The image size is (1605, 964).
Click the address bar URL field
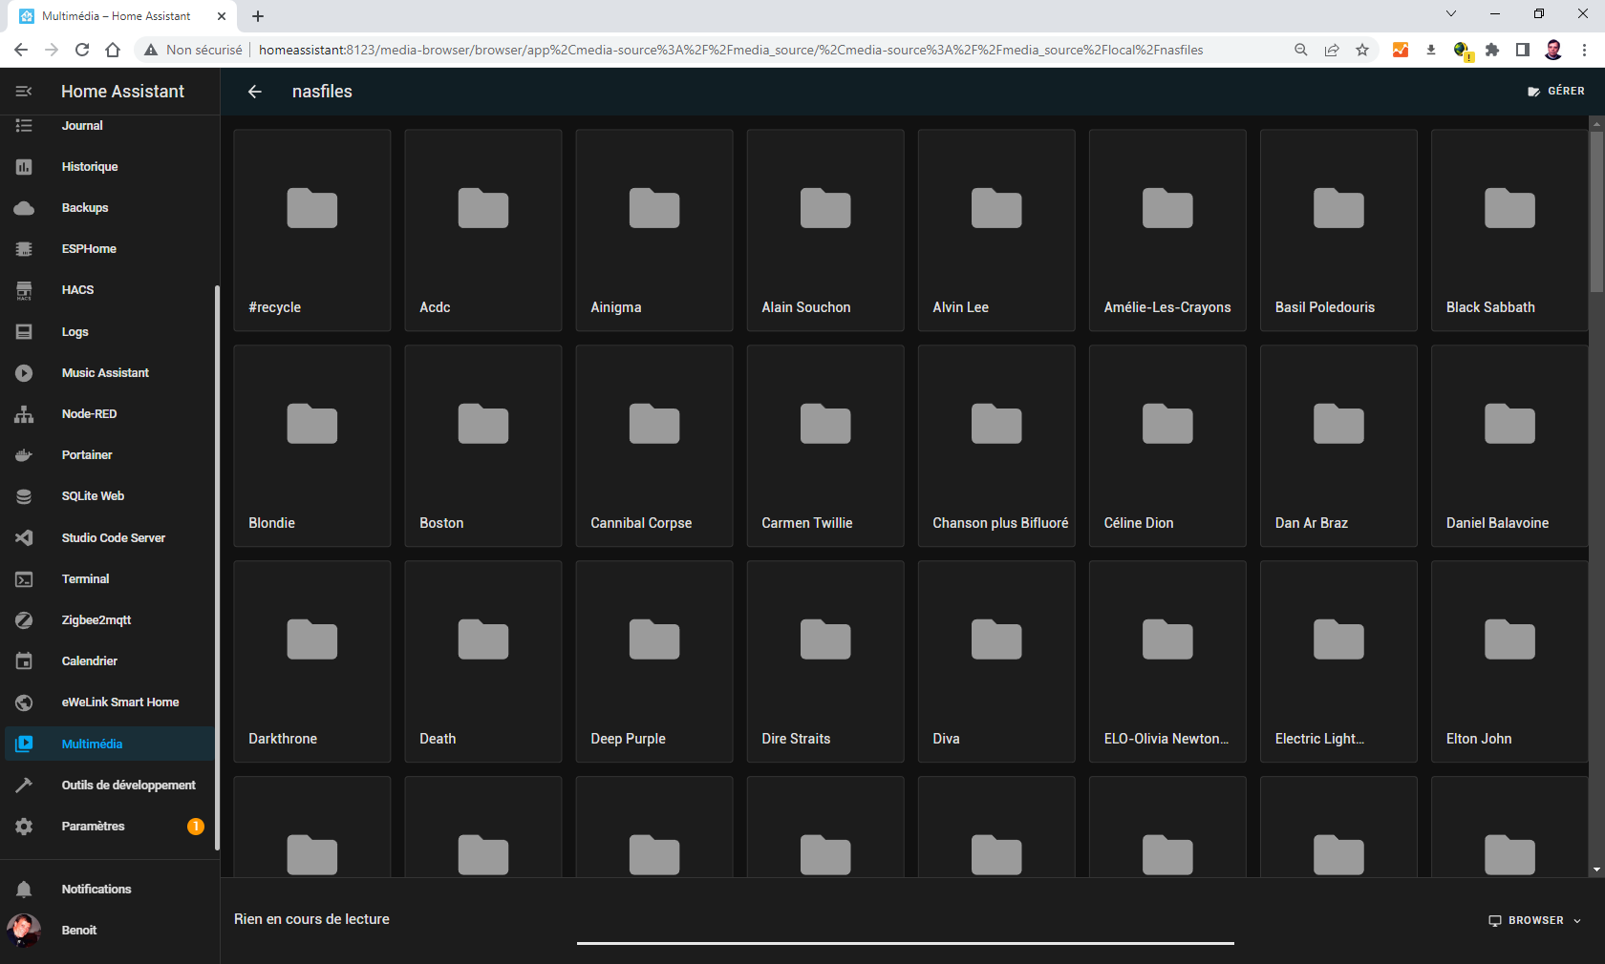pyautogui.click(x=731, y=50)
